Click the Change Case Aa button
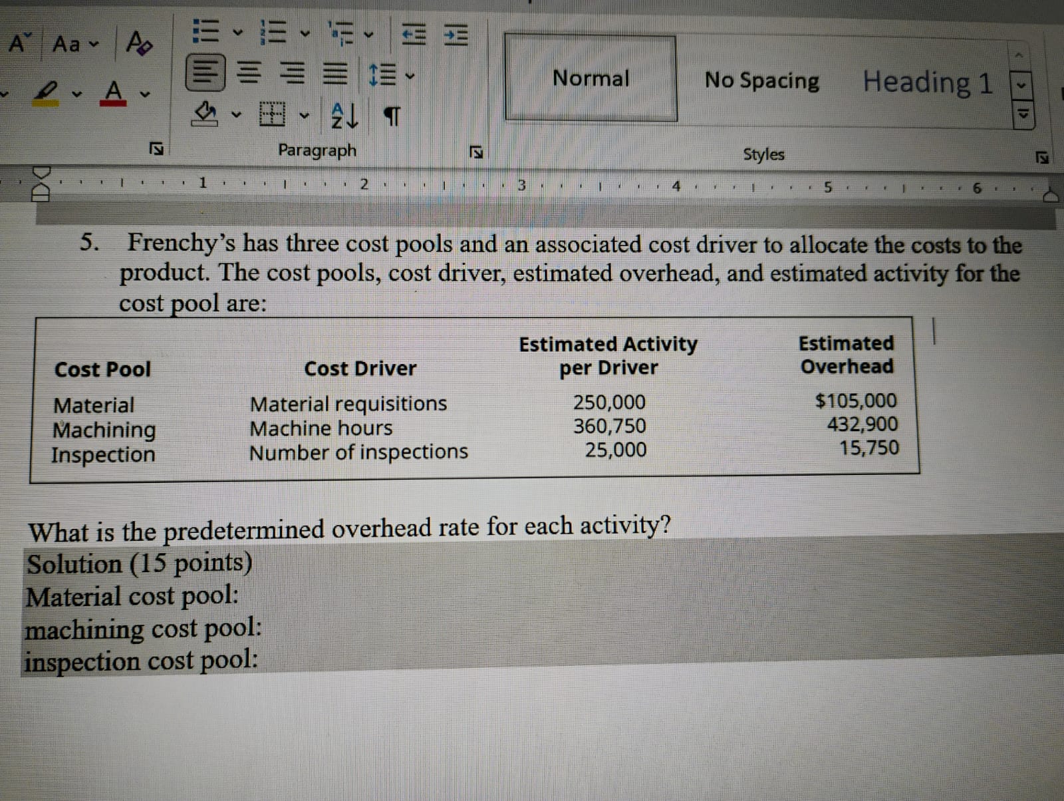 tap(66, 44)
